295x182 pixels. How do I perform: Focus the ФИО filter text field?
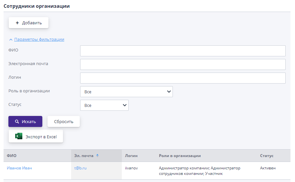(x=183, y=51)
